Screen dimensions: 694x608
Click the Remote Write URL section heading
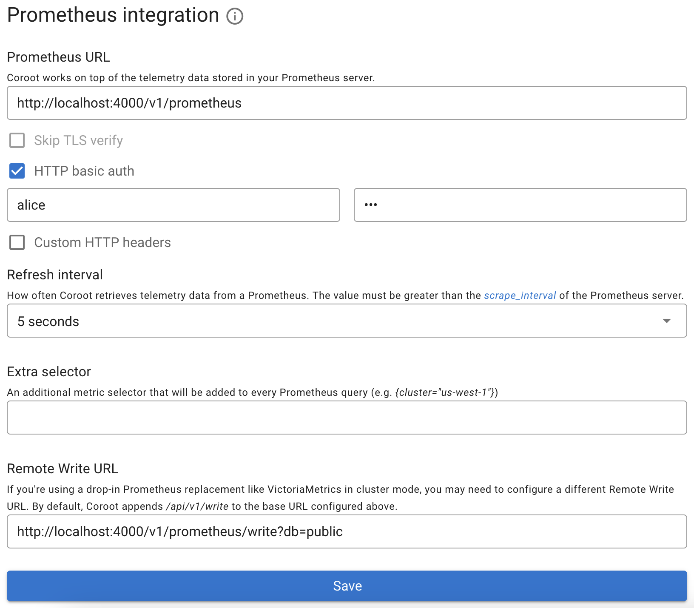click(63, 469)
